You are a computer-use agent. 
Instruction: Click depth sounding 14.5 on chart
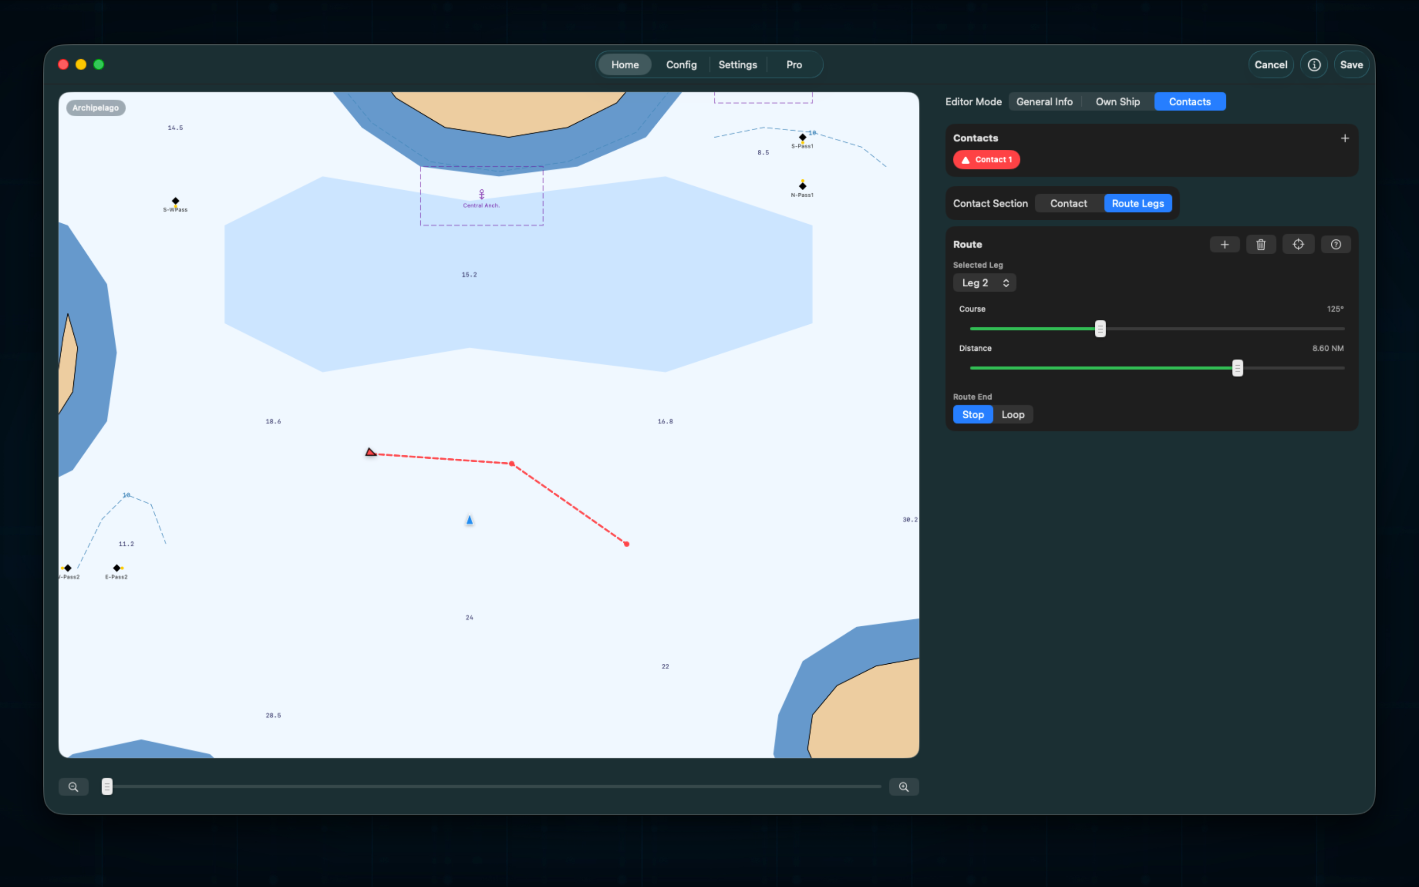[x=175, y=127]
